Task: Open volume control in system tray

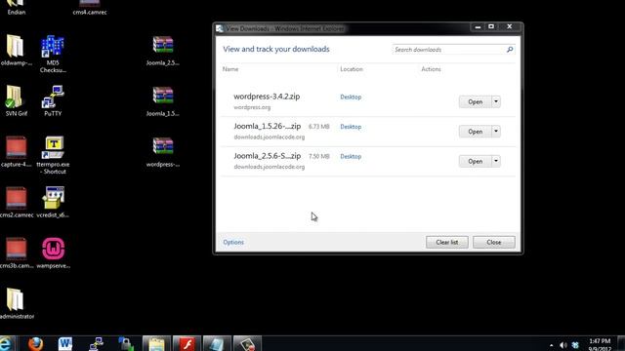Action: pyautogui.click(x=562, y=345)
